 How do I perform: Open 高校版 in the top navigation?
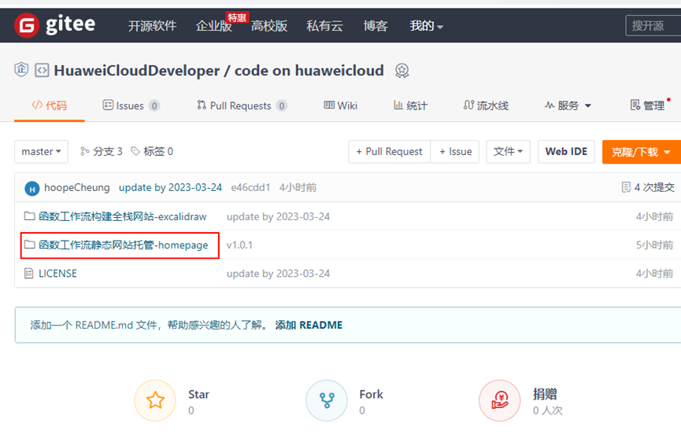click(269, 26)
